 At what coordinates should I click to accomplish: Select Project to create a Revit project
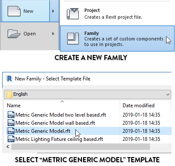(x=117, y=14)
